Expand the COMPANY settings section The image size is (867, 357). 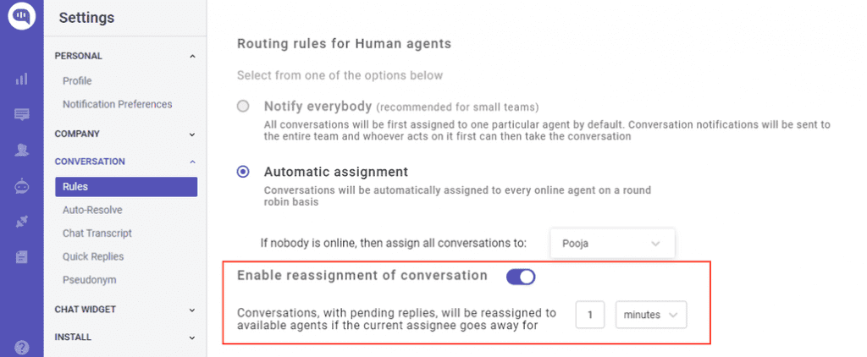pyautogui.click(x=126, y=134)
